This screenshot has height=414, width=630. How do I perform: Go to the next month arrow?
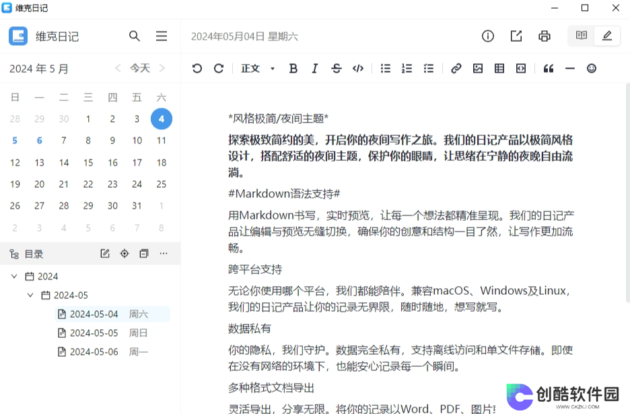(x=162, y=68)
